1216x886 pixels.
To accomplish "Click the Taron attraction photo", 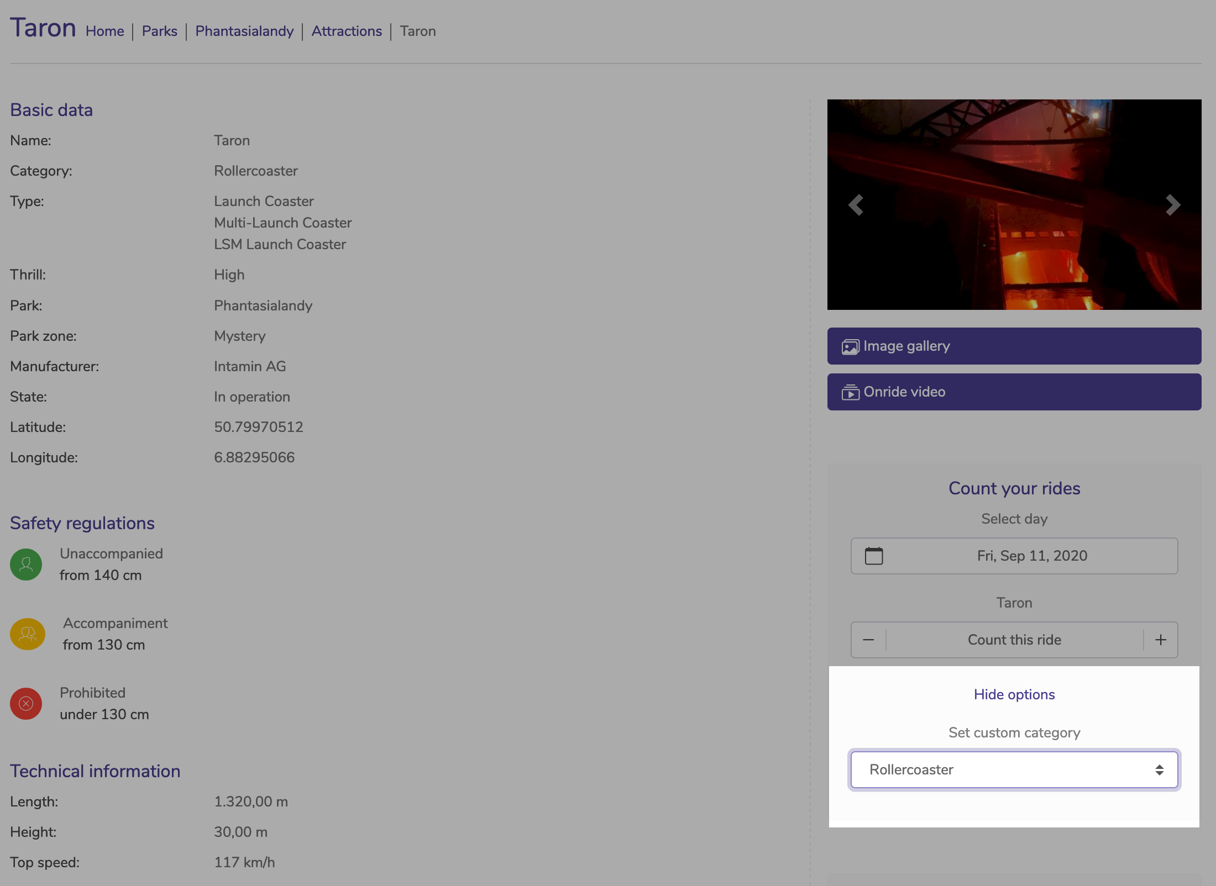I will pos(1014,204).
